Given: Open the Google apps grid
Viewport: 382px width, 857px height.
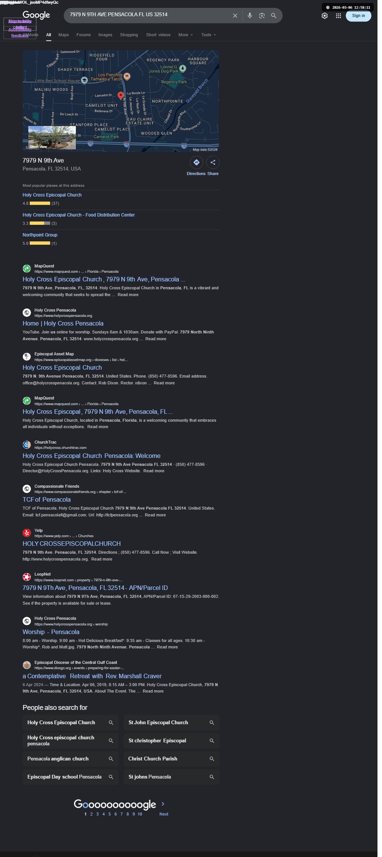Looking at the screenshot, I should 339,16.
